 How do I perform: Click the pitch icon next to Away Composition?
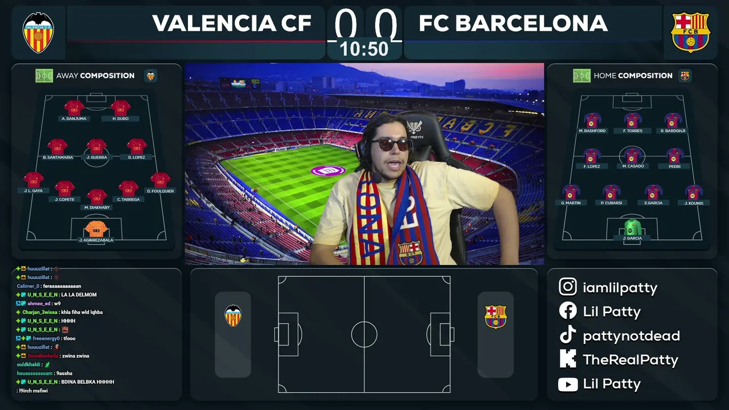(44, 75)
